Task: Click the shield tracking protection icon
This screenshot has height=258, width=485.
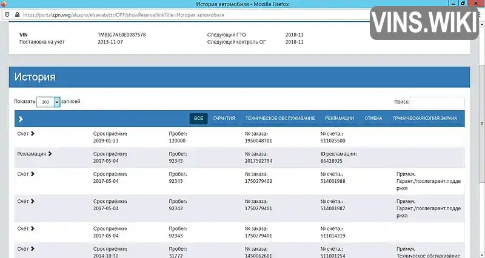Action: 7,15
